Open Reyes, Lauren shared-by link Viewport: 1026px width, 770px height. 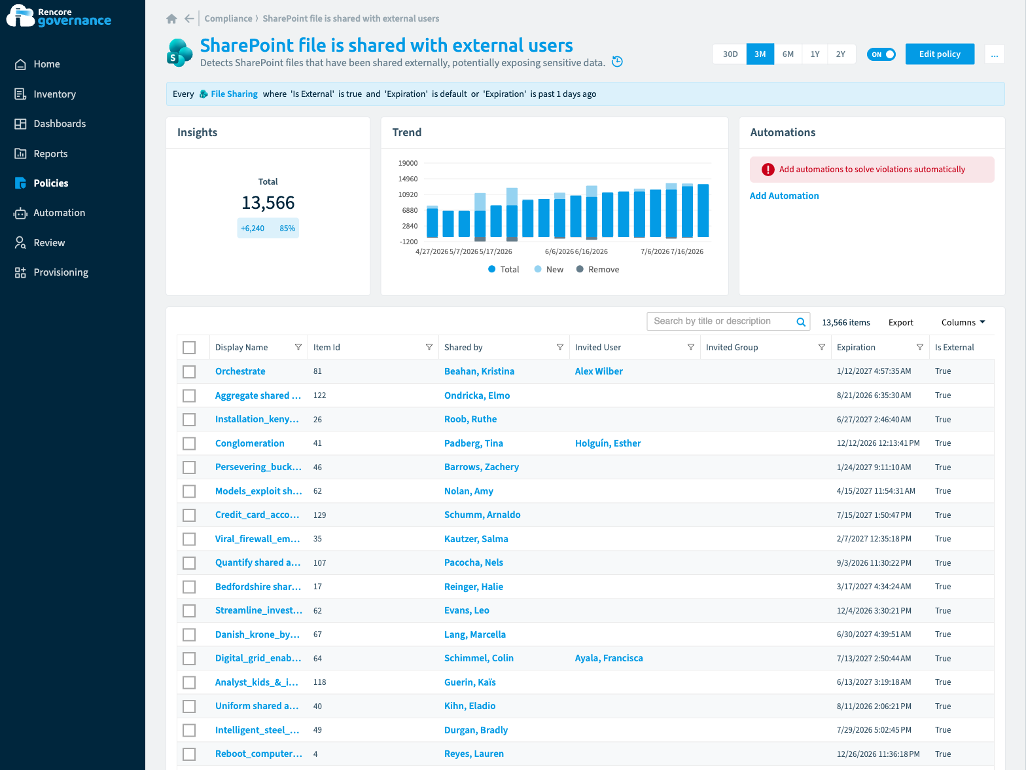coord(474,754)
